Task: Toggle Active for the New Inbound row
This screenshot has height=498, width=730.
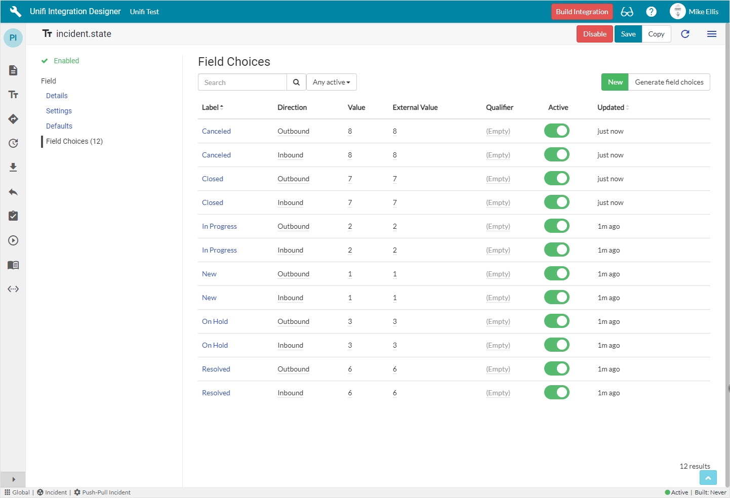Action: (x=556, y=298)
